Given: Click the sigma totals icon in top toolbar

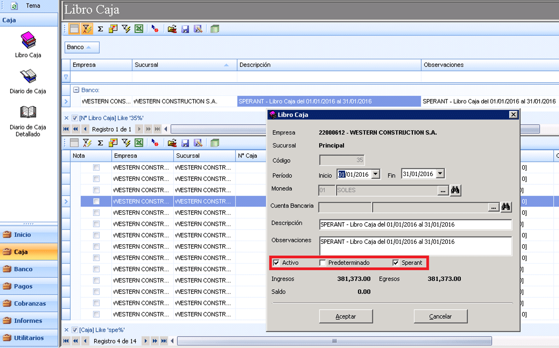Looking at the screenshot, I should 100,29.
